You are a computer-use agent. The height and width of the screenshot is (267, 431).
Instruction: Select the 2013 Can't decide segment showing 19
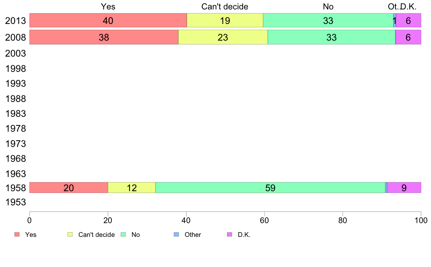pos(225,20)
